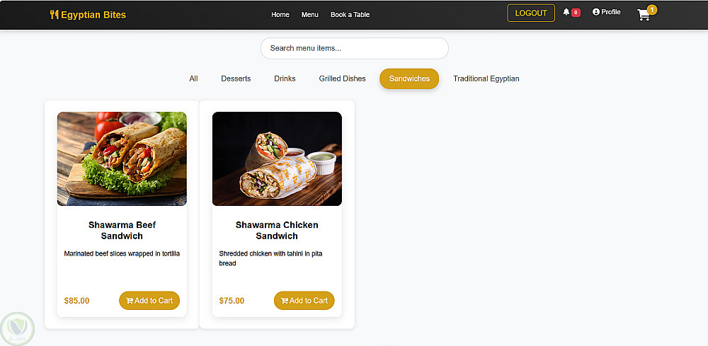Click the Egyptian Bites logo
Screen dimensions: 708x346
tap(88, 14)
